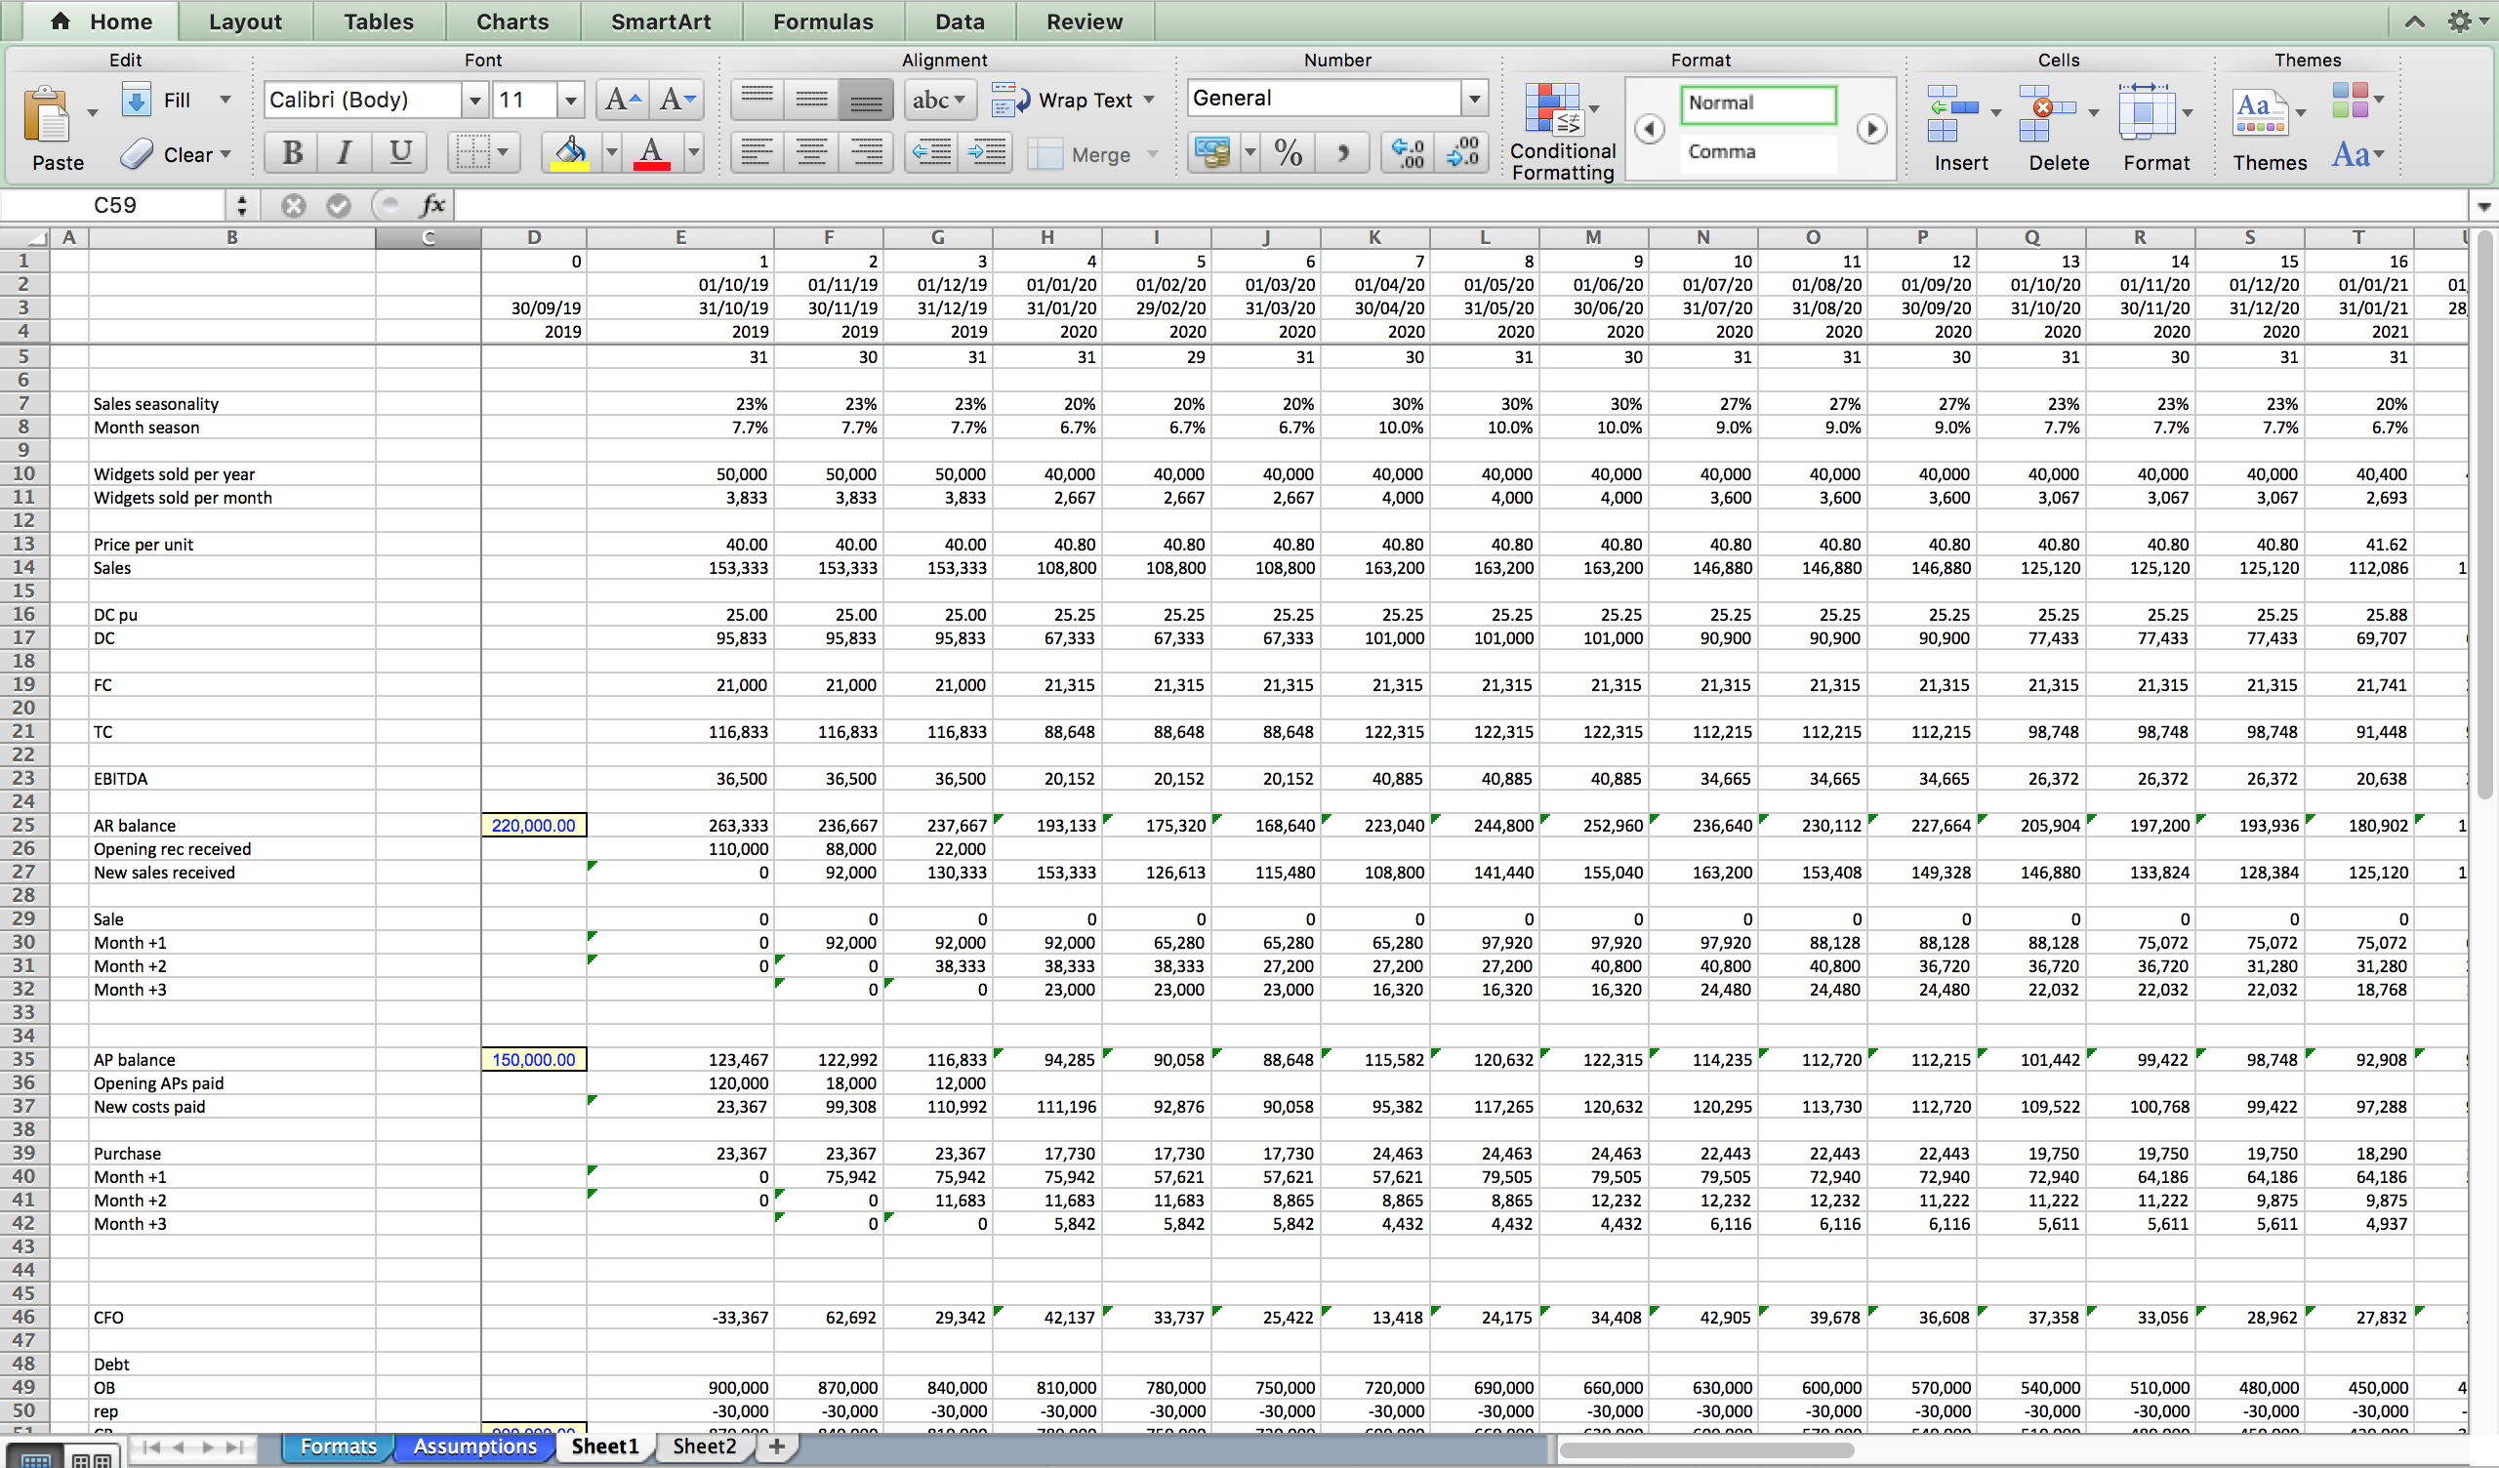This screenshot has height=1468, width=2499.
Task: Click the theme colors icon
Action: [x=2351, y=100]
